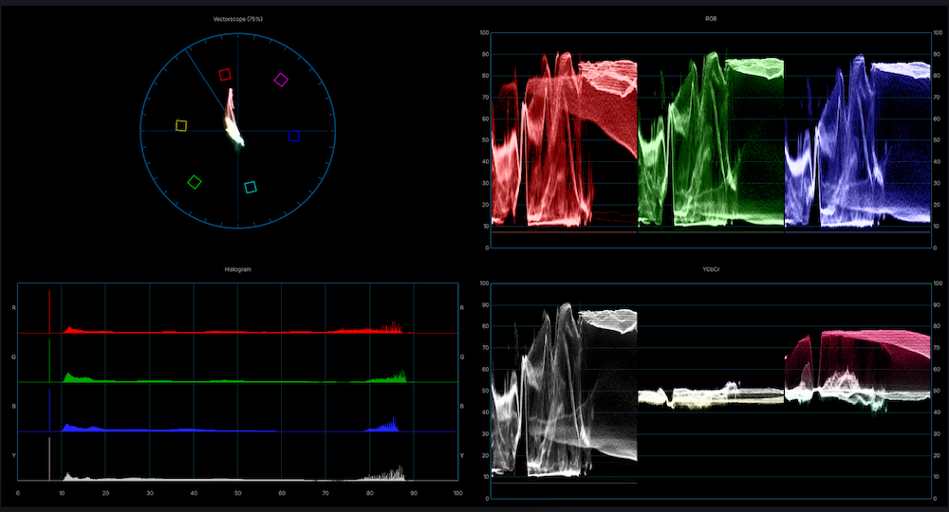Click the right R label of histogram
Viewport: 949px width, 512px height.
(x=462, y=308)
